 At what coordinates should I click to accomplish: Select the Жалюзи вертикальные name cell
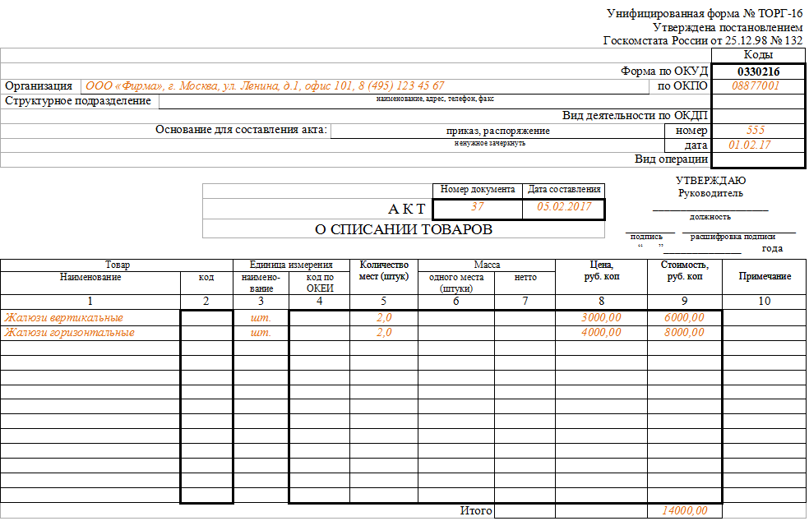[x=90, y=317]
